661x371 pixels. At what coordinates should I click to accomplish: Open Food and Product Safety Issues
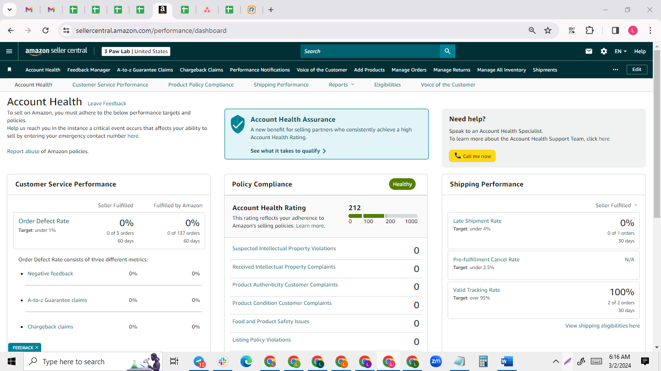coord(270,321)
